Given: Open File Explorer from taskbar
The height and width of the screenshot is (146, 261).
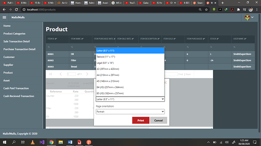Looking at the screenshot, I should [61, 142].
